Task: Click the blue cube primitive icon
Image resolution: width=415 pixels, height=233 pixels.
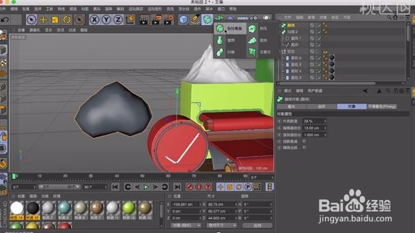Action: (183, 19)
